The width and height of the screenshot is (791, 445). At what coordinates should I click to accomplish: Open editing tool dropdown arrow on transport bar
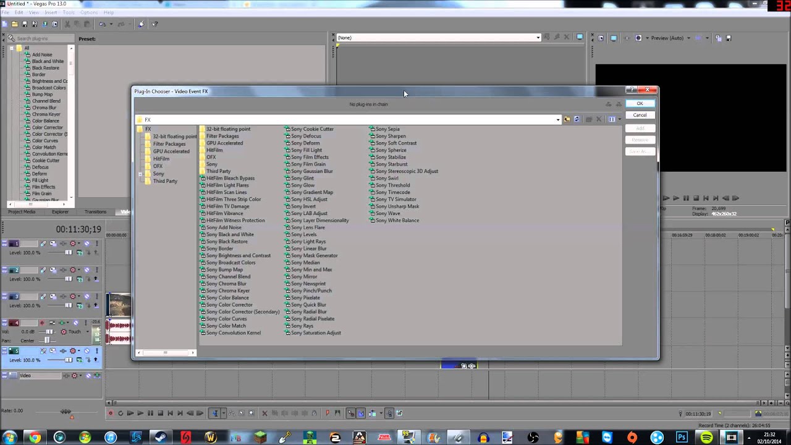pos(224,413)
